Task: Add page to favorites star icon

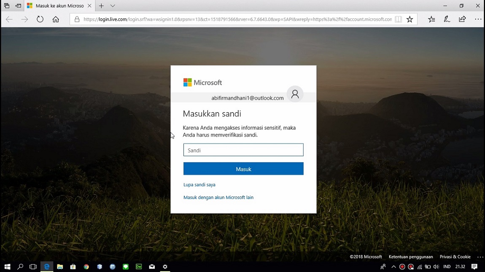Action: (410, 19)
